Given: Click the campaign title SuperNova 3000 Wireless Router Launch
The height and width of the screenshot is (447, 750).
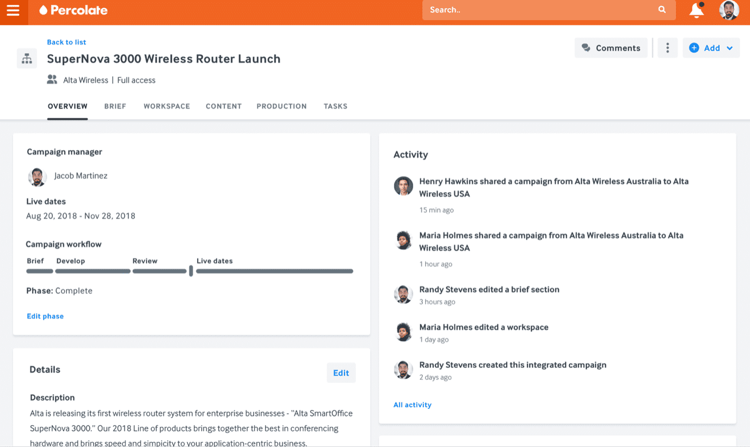Looking at the screenshot, I should point(164,59).
